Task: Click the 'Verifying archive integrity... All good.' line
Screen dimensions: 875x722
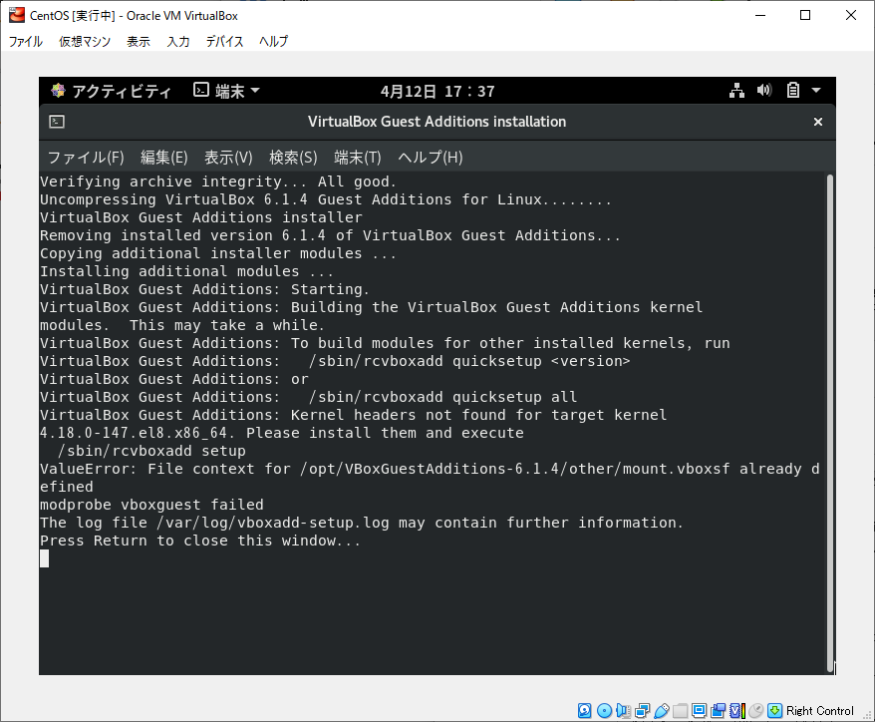Action: 218,181
